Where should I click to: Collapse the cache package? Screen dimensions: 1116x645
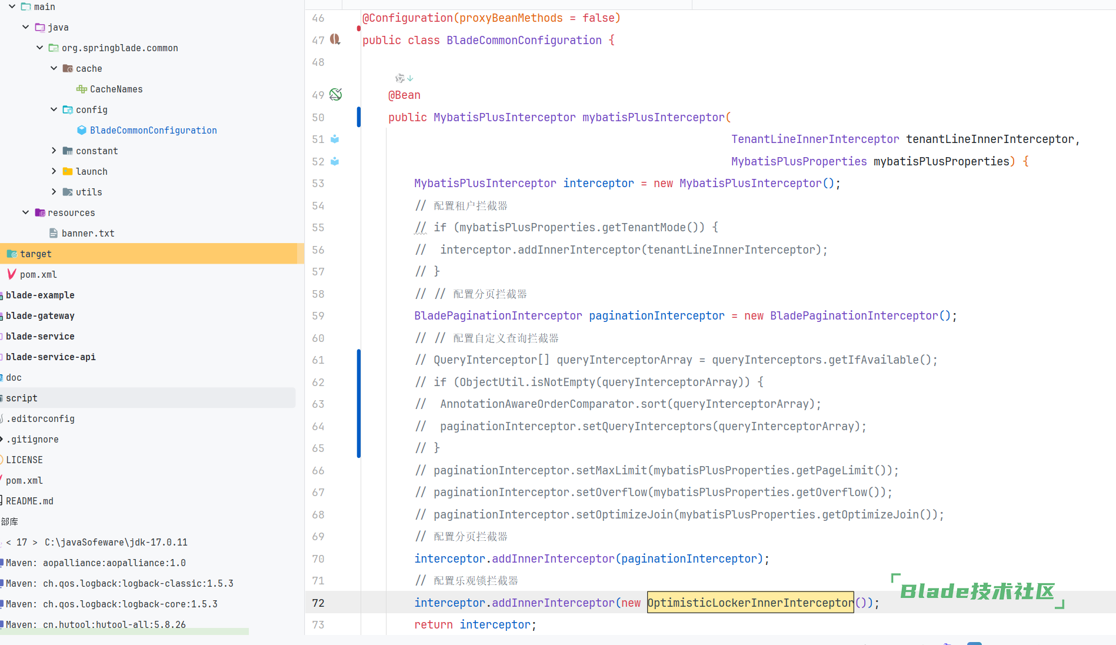click(x=54, y=68)
